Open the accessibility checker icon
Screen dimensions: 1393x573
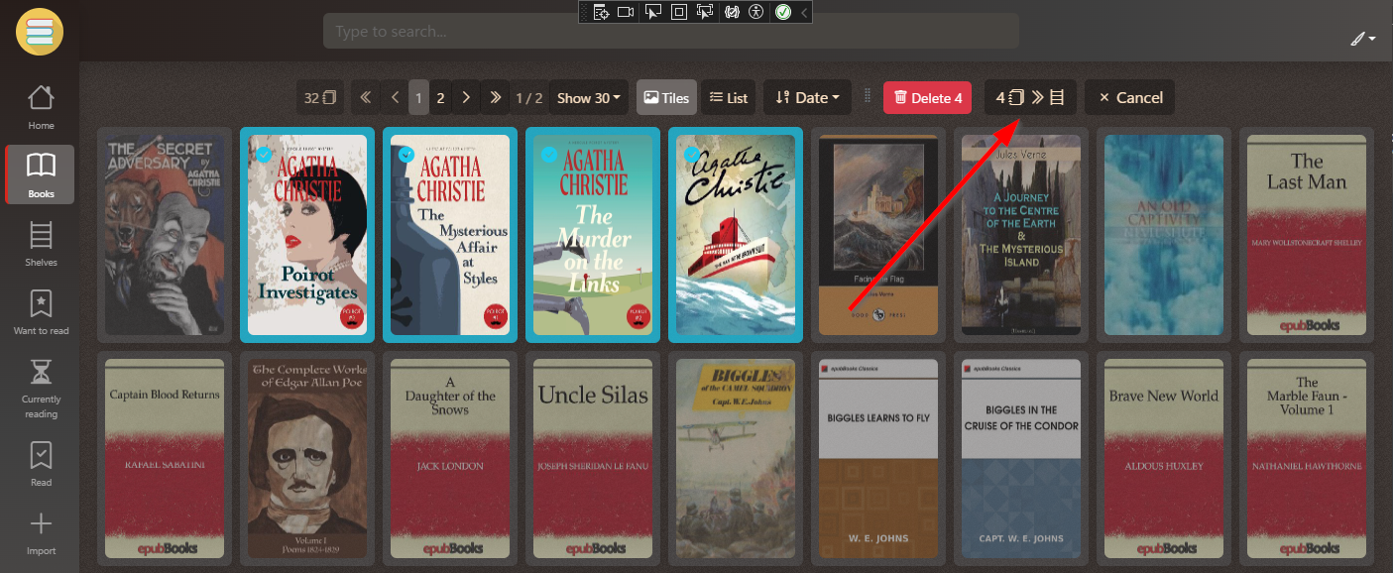[756, 12]
